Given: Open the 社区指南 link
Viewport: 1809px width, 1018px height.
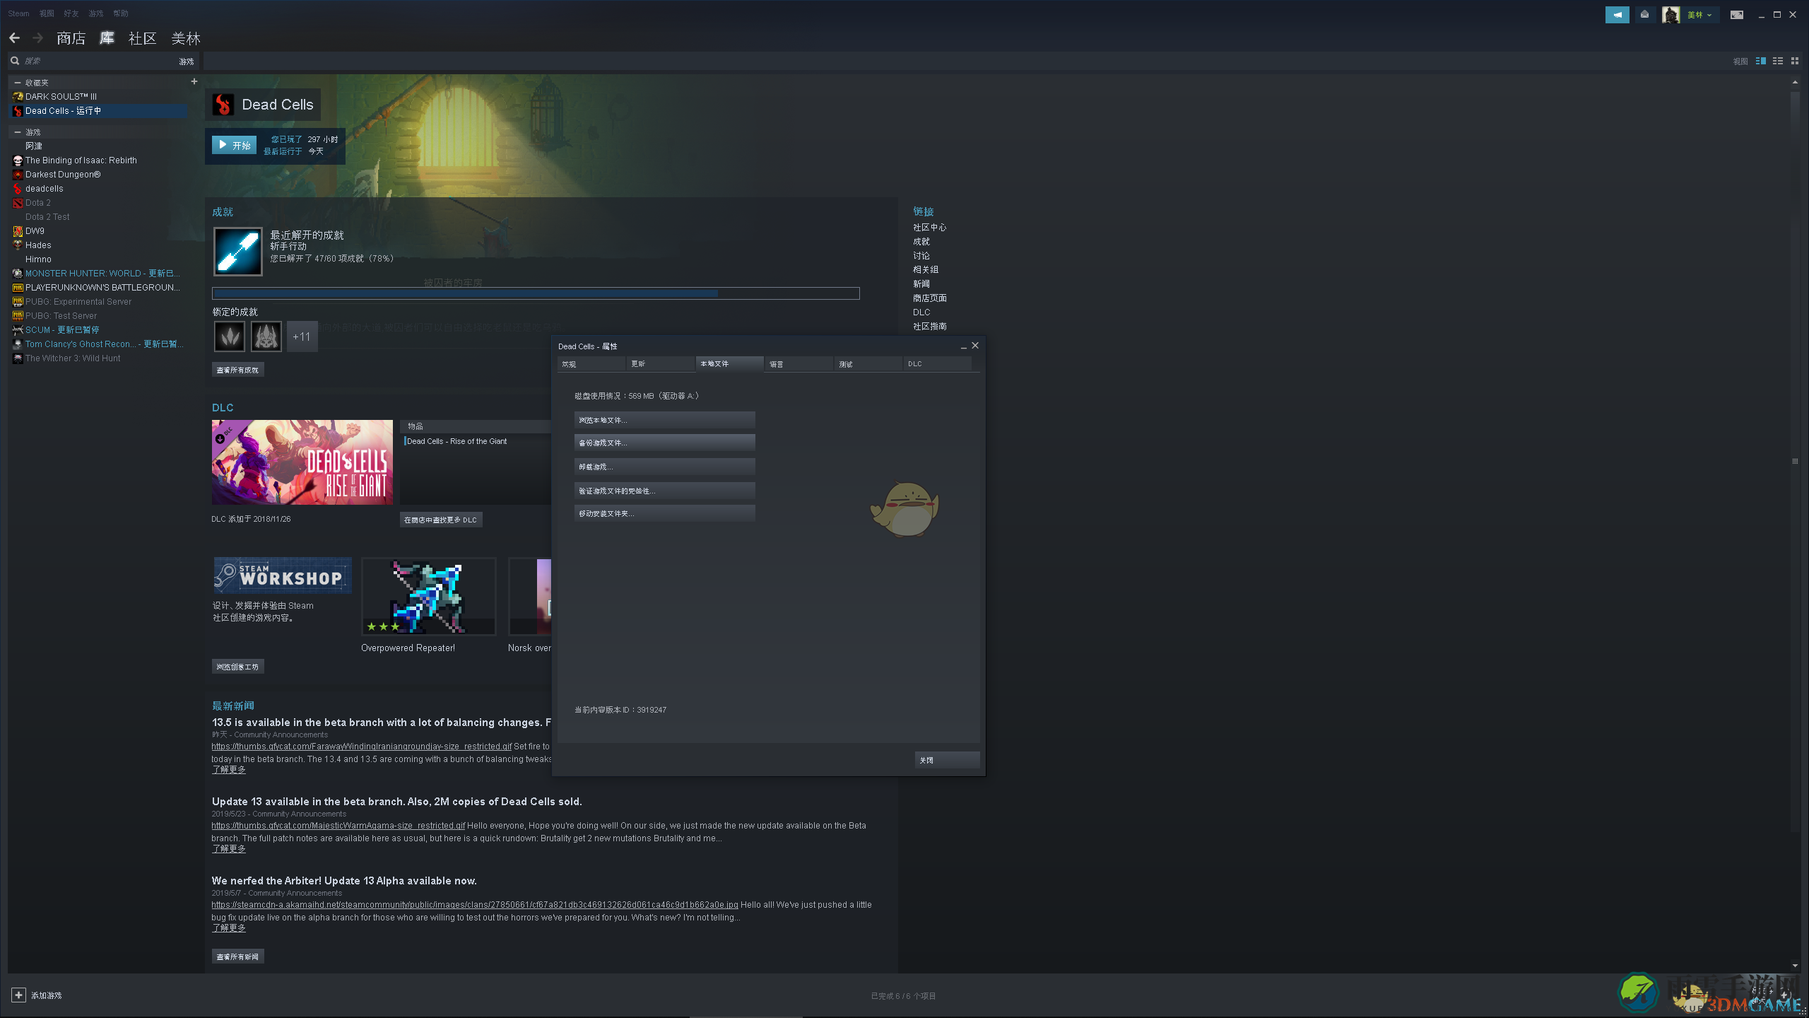Looking at the screenshot, I should (929, 327).
